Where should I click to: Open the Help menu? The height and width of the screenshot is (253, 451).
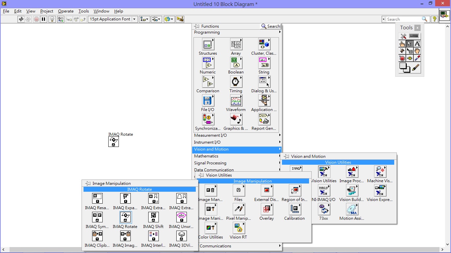tap(119, 11)
